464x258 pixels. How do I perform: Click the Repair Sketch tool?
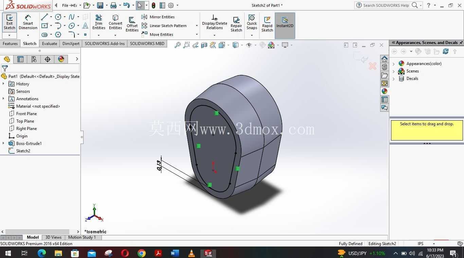pos(236,24)
